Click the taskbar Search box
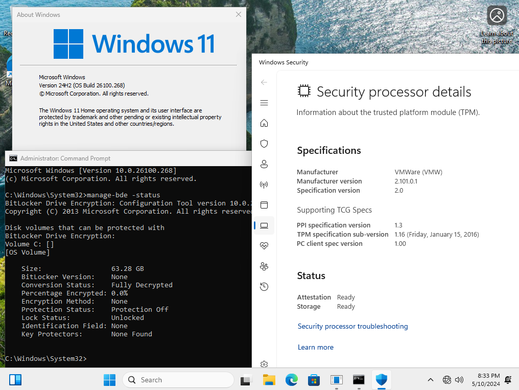519x390 pixels. click(x=178, y=380)
